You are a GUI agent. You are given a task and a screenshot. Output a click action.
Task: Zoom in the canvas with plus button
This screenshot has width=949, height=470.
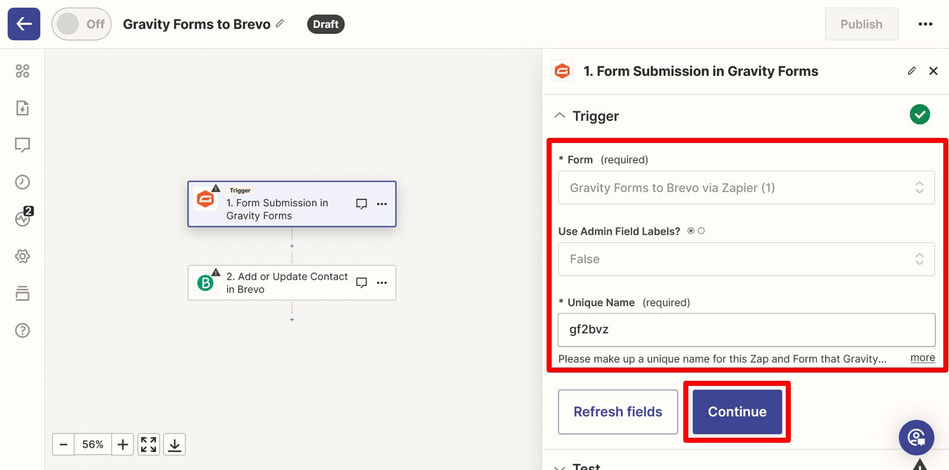[123, 445]
